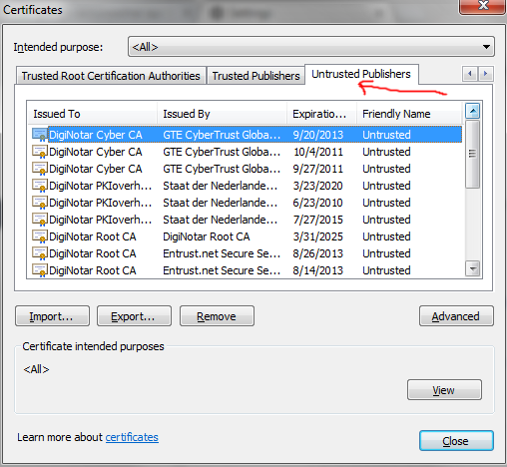Remove the selected certificate
This screenshot has height=467, width=507.
217,316
